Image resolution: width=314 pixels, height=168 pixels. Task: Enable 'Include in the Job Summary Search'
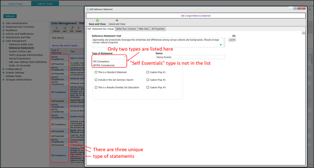click(x=96, y=80)
